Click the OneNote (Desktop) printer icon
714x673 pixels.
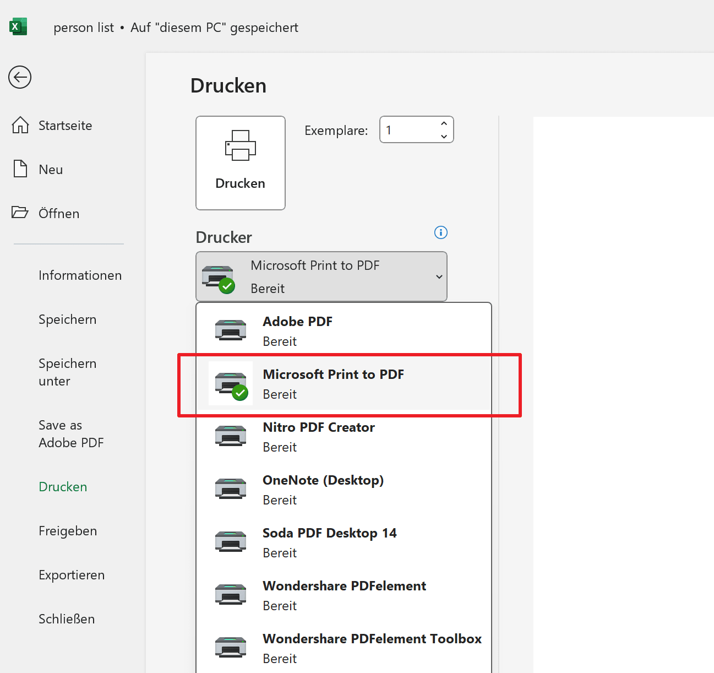(x=231, y=488)
